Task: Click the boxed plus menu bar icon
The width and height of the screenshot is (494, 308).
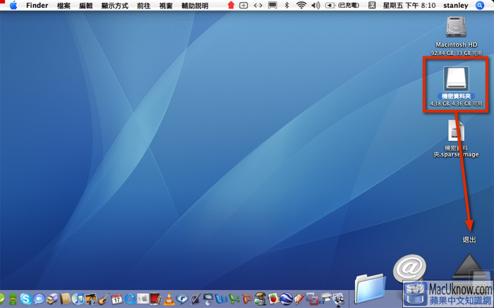Action: 243,6
